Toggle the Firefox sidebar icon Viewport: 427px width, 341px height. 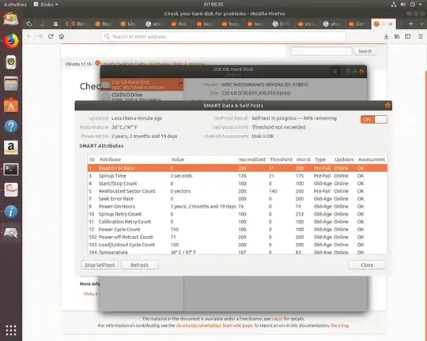click(x=408, y=36)
